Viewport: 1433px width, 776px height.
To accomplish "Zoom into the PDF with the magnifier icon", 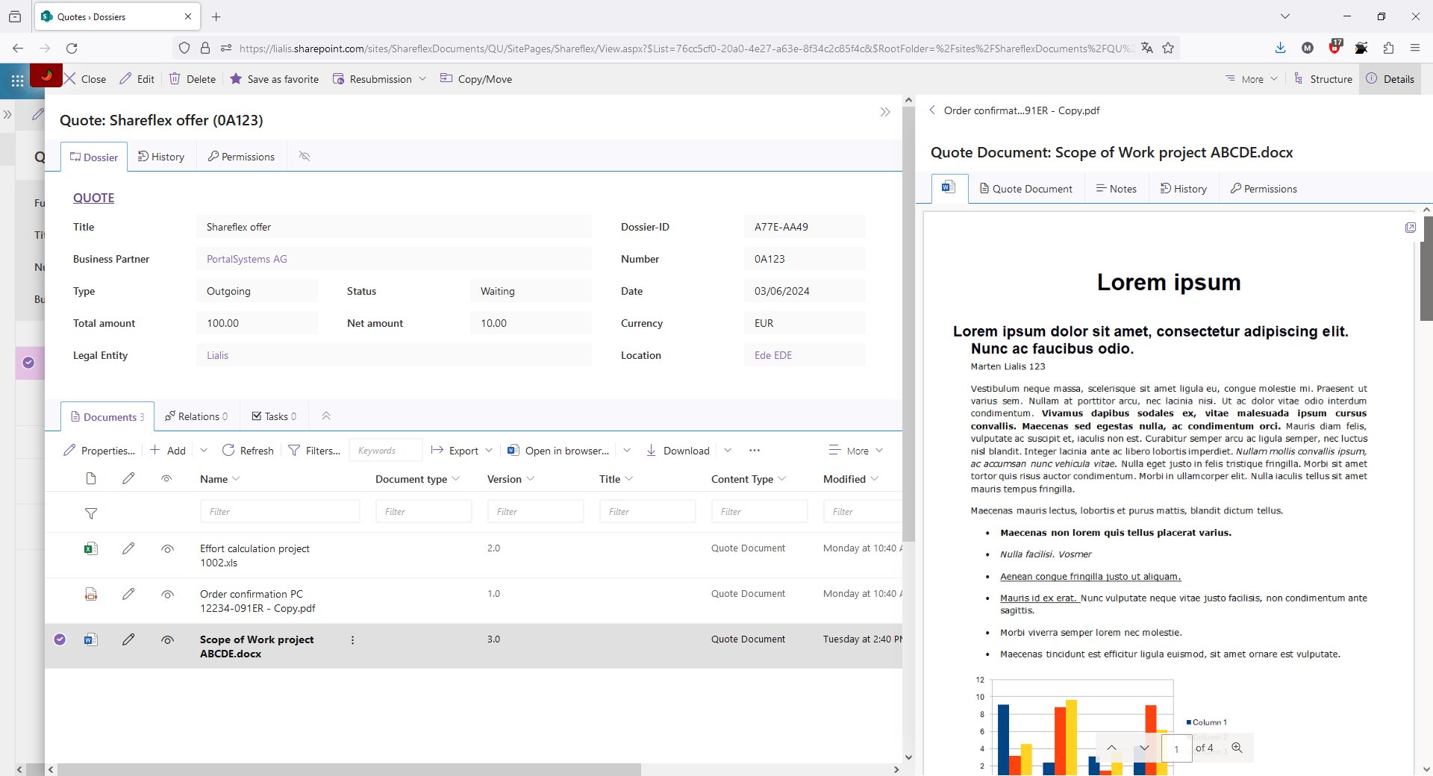I will point(1237,747).
